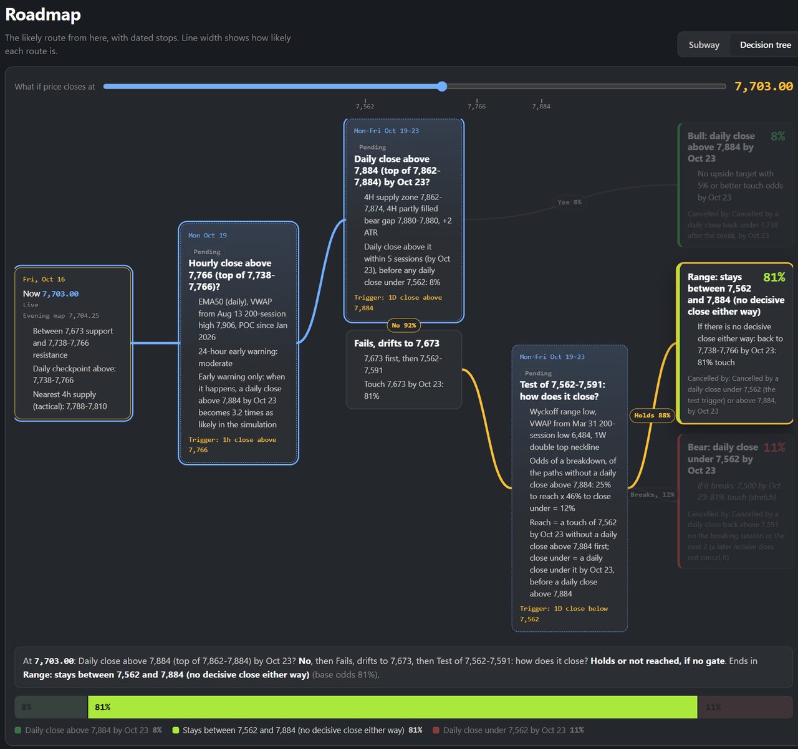The width and height of the screenshot is (798, 749).
Task: Click the Evening map 7,704.25 text
Action: point(61,316)
